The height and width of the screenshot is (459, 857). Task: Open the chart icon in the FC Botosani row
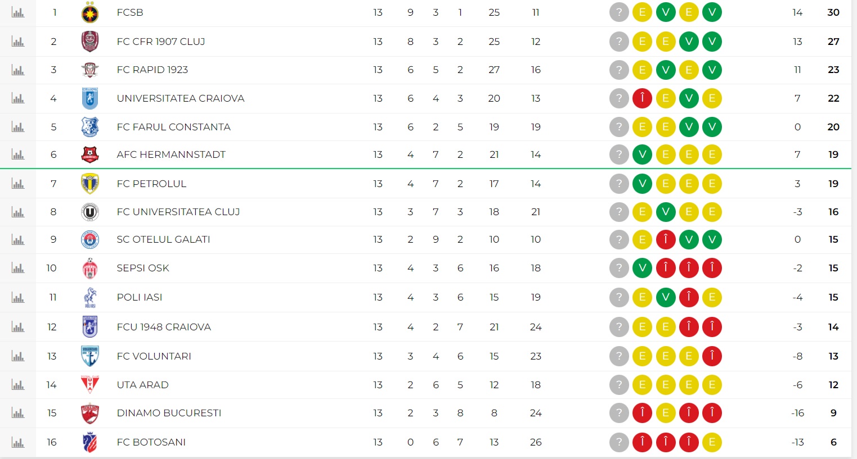click(18, 442)
